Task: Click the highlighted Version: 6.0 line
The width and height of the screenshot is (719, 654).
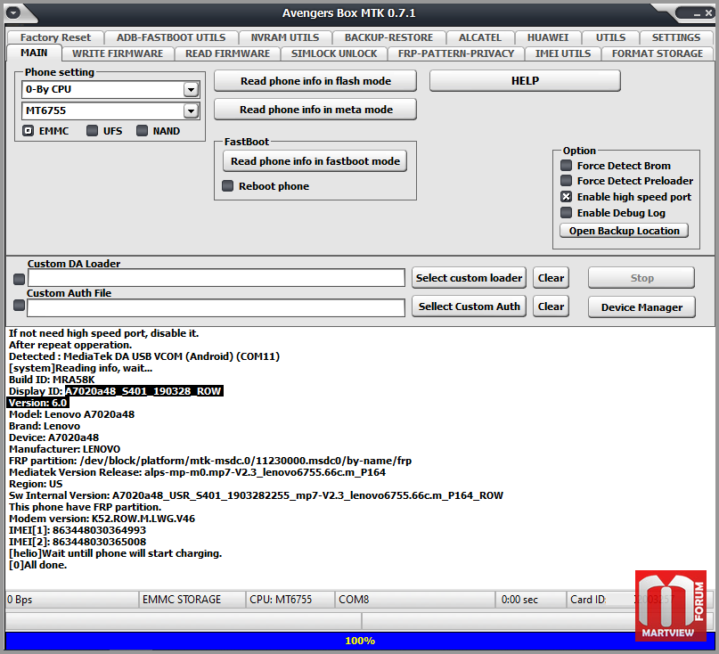Action: (x=38, y=403)
